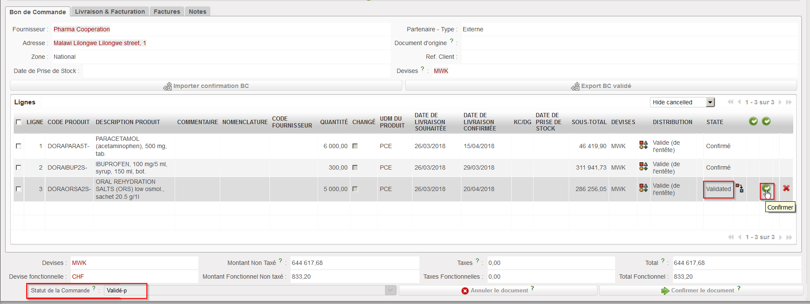Click the first green check icon in table header
The width and height of the screenshot is (810, 304).
(x=753, y=122)
